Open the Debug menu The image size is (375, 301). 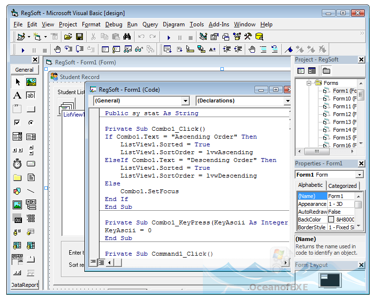(x=114, y=24)
